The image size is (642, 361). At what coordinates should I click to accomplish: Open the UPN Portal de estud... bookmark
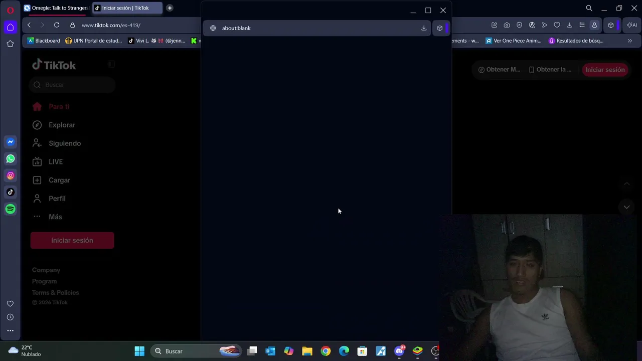coord(94,41)
